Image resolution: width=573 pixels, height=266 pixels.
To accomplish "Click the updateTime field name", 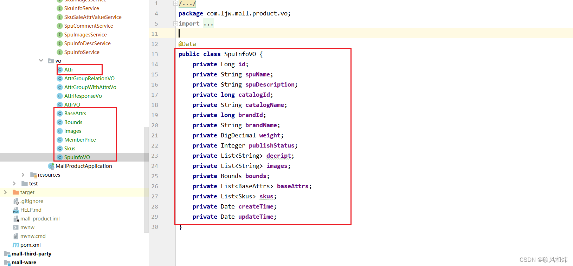I will point(256,217).
